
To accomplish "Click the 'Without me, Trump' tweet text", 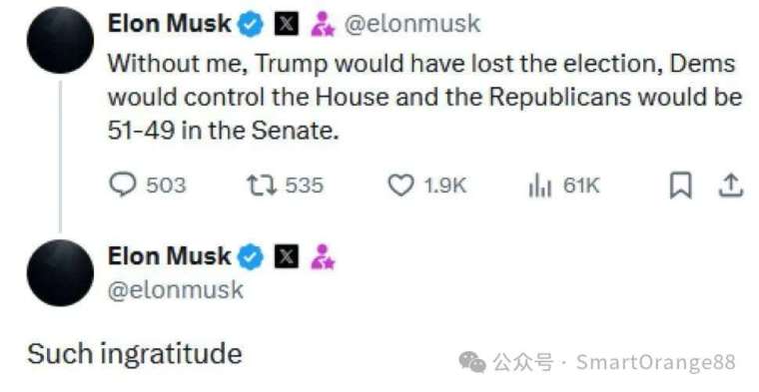I will pyautogui.click(x=424, y=97).
